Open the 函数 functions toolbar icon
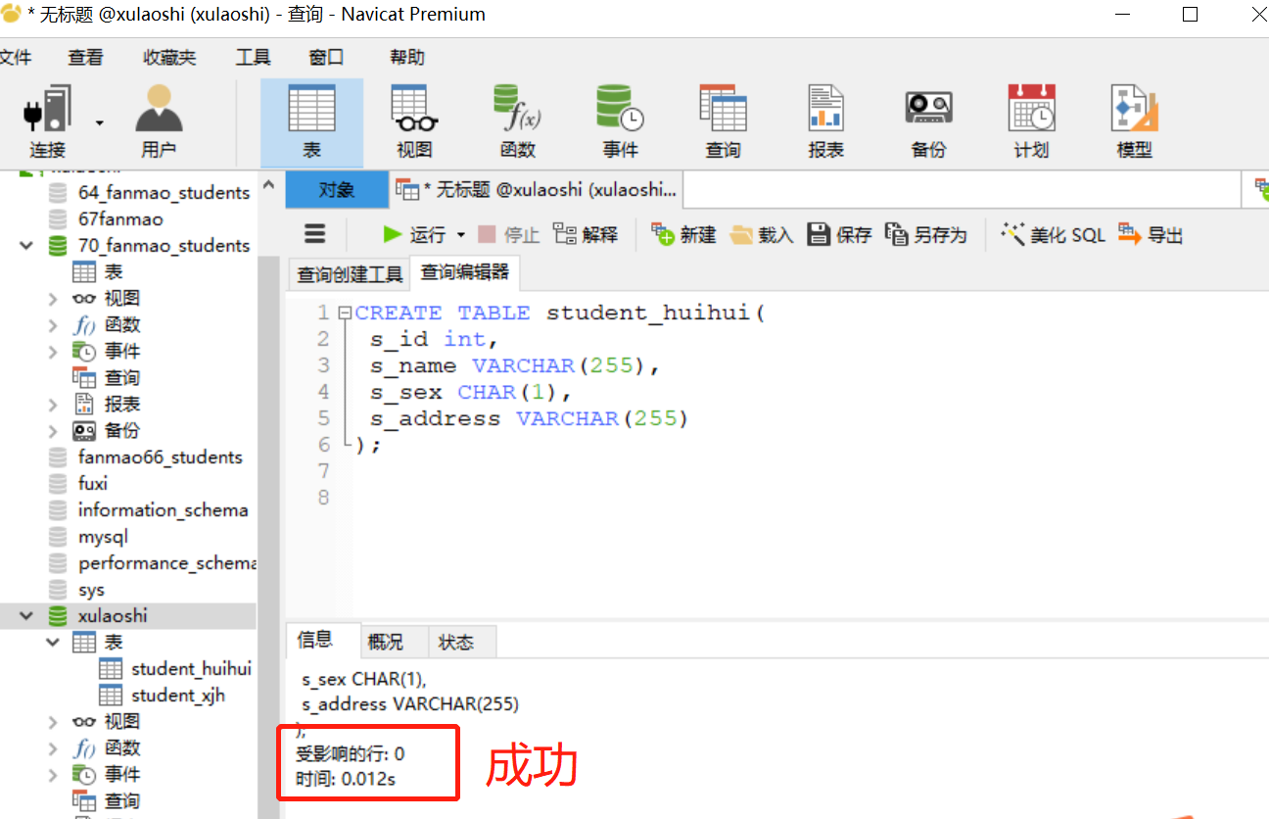This screenshot has width=1269, height=819. (x=517, y=121)
